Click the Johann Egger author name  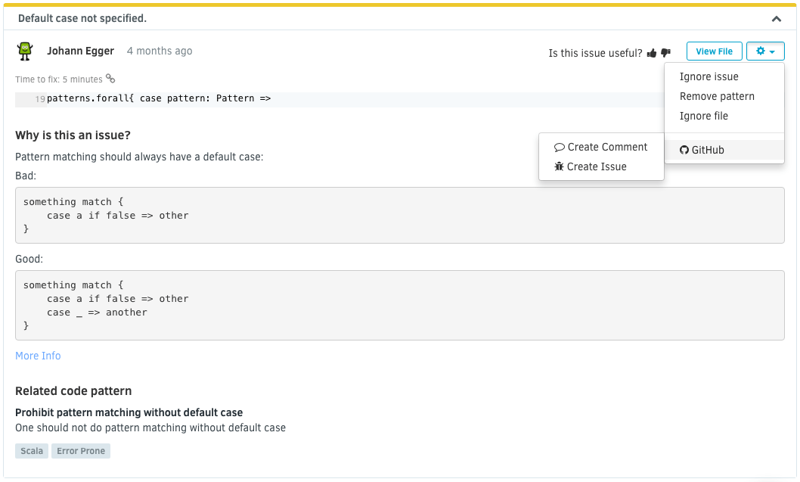click(x=80, y=51)
